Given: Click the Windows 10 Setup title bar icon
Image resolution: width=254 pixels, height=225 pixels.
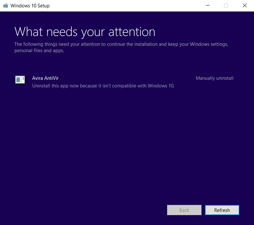Looking at the screenshot, I should point(6,6).
